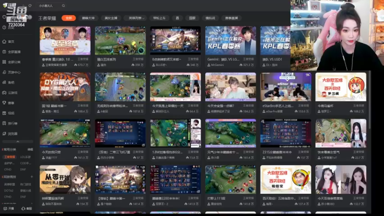Open the DYG第六人 stream thumbnail
384x216 pixels.
65,87
